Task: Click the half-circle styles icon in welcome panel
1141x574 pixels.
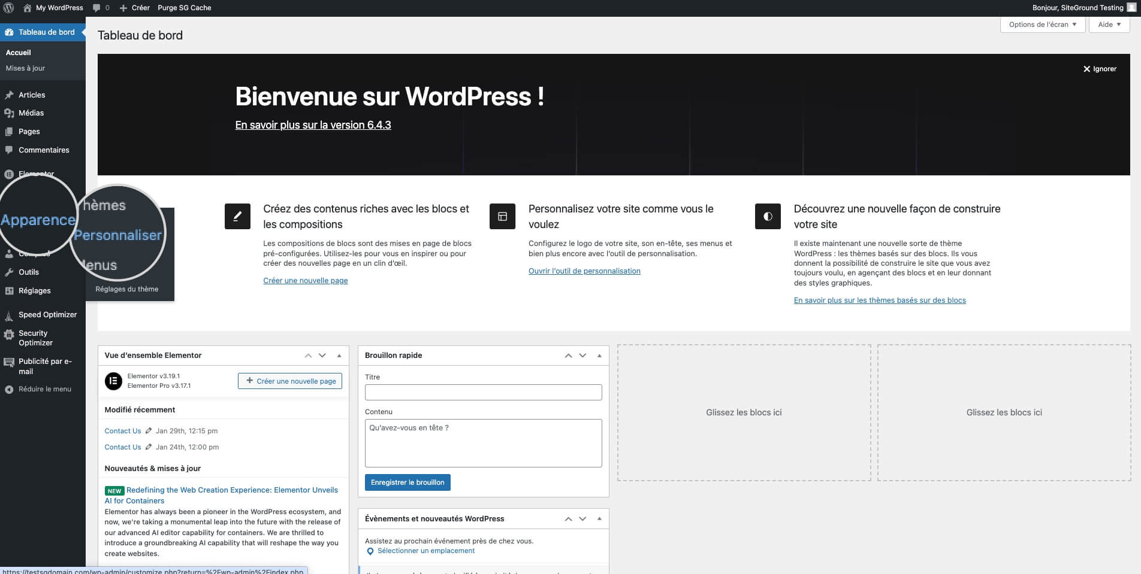Action: [768, 216]
